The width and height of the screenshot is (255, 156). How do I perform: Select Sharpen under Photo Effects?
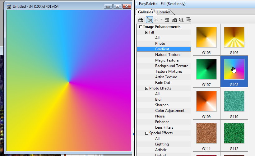point(162,105)
